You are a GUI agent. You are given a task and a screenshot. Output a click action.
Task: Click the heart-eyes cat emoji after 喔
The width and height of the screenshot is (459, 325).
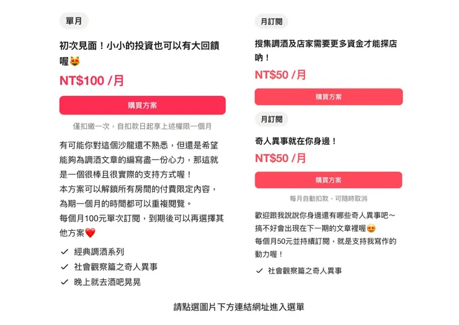(75, 62)
